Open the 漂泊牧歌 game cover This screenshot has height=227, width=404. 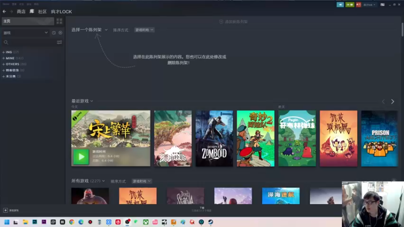173,138
